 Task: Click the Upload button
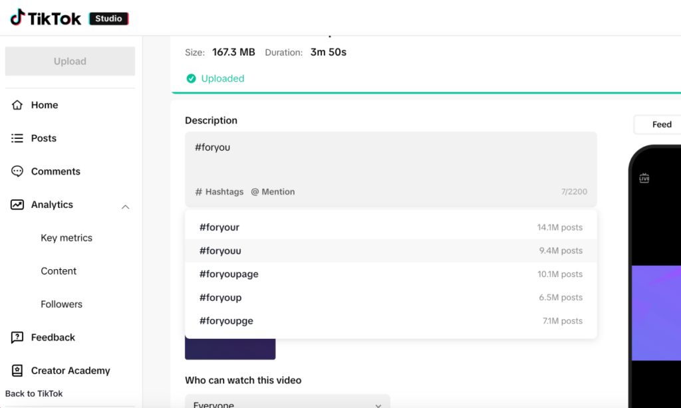(x=70, y=61)
